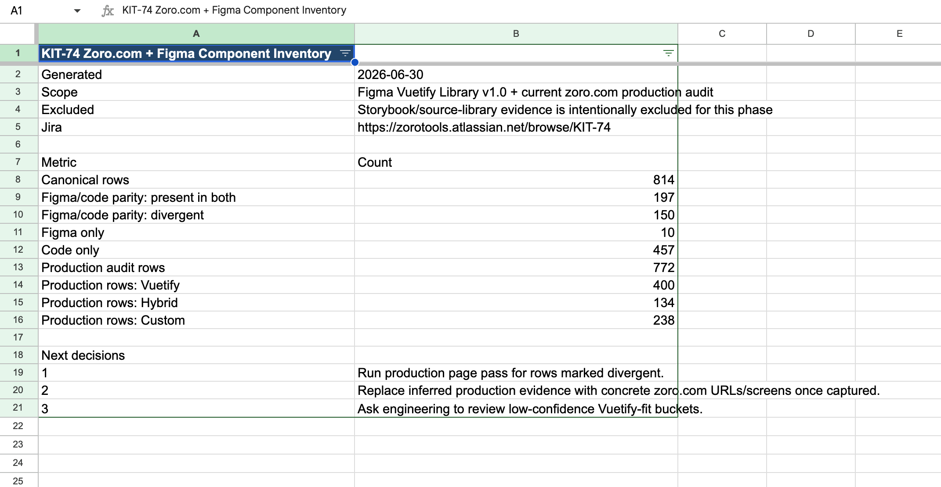This screenshot has height=487, width=941.
Task: Select row 1 header
Action: pyautogui.click(x=18, y=53)
